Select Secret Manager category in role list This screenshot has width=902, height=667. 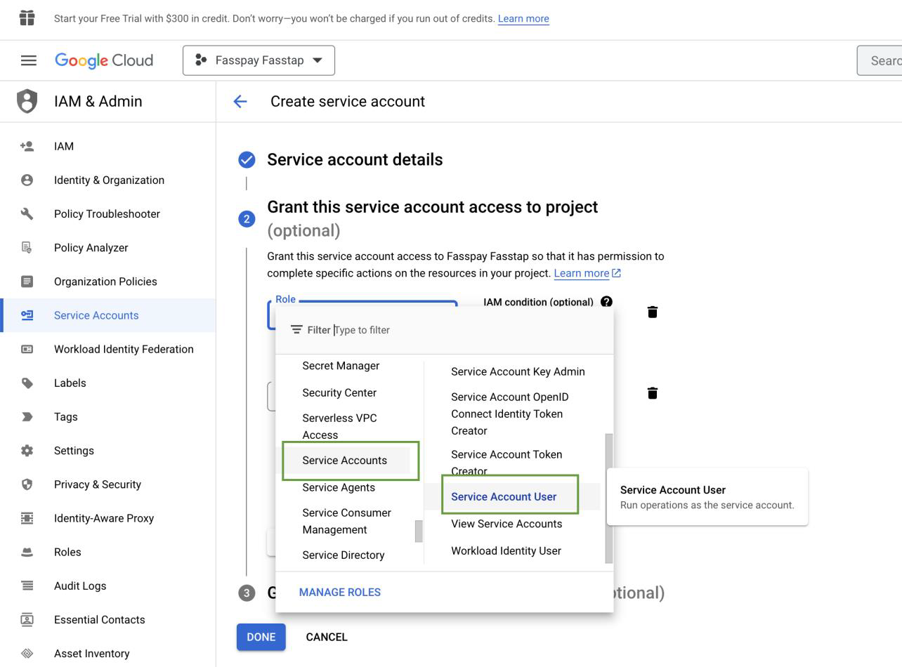tap(341, 366)
